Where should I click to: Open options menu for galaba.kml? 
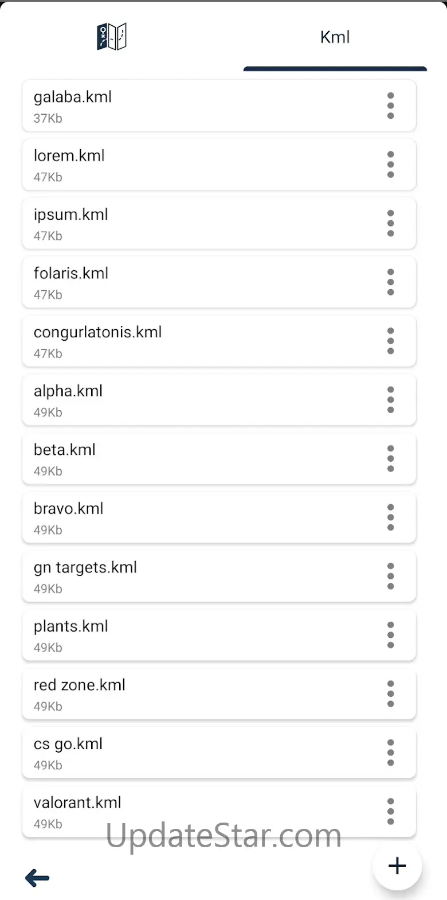click(x=391, y=106)
